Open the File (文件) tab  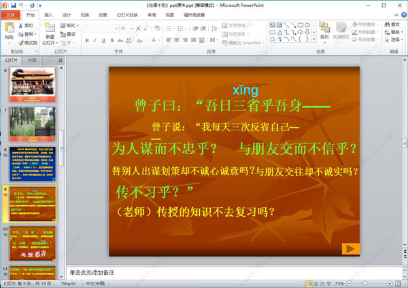pyautogui.click(x=10, y=15)
